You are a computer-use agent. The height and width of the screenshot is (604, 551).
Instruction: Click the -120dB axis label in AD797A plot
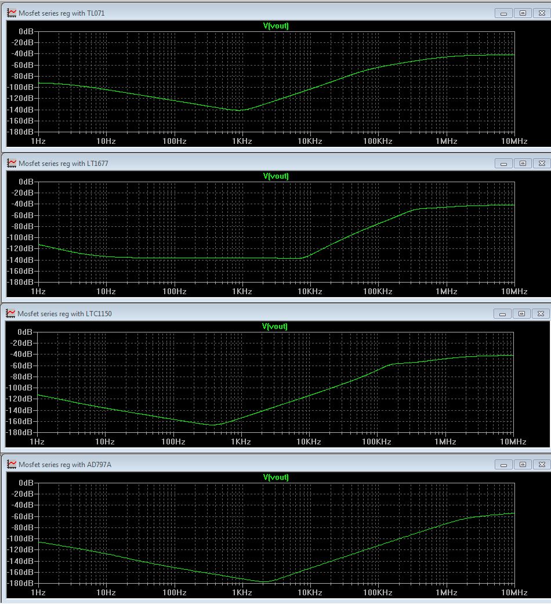(21, 549)
